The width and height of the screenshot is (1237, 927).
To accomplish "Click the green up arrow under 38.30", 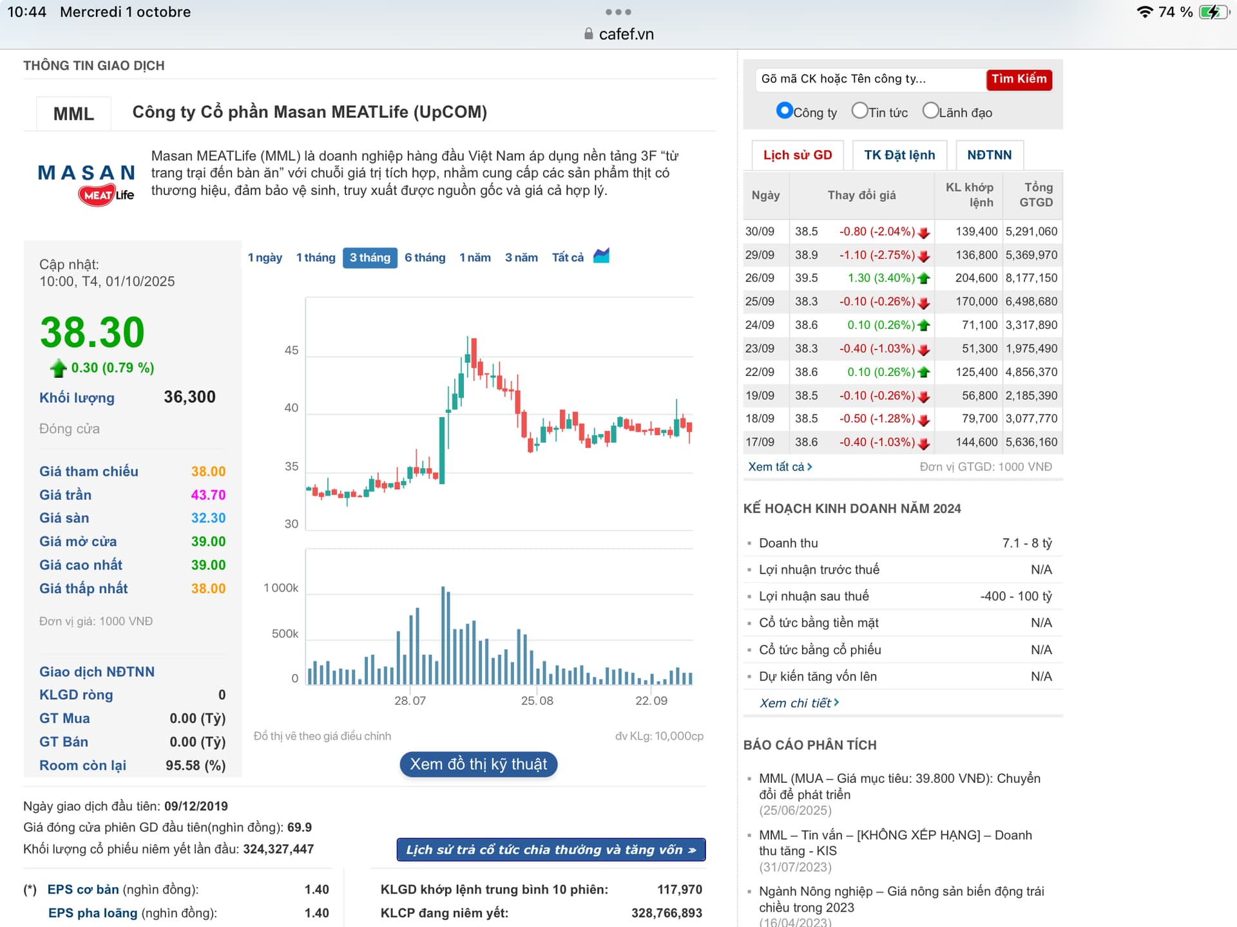I will [x=59, y=368].
